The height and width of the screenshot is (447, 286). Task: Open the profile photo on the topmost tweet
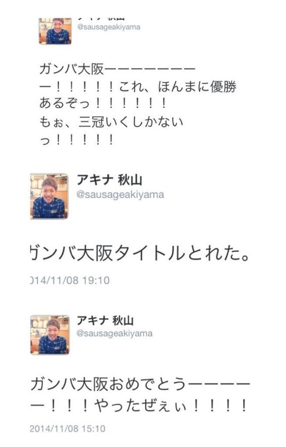[x=55, y=31]
